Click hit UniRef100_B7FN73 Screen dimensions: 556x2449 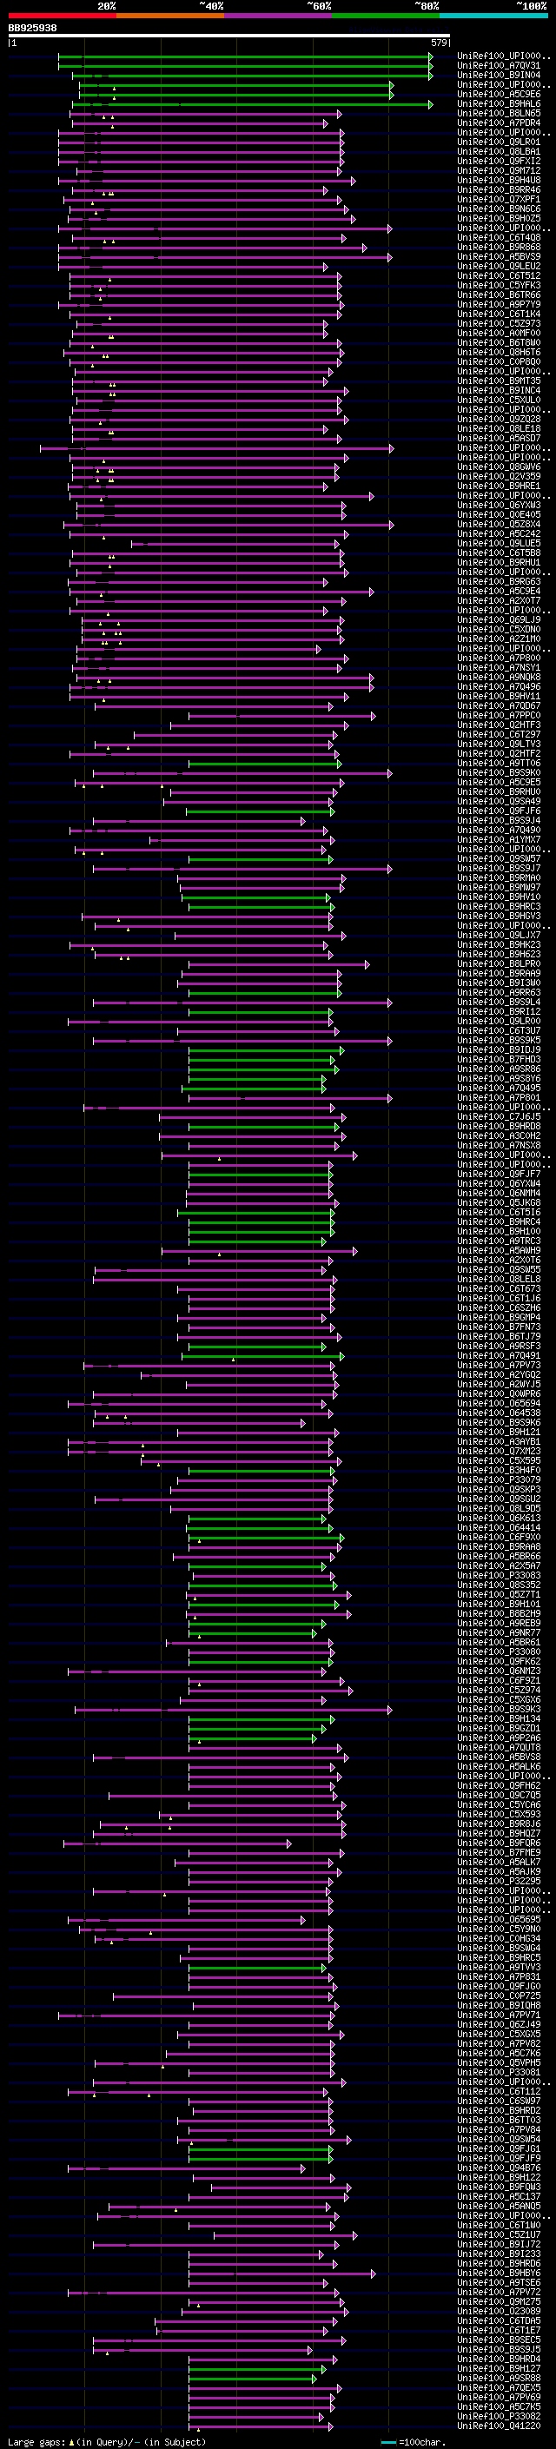pyautogui.click(x=499, y=1327)
